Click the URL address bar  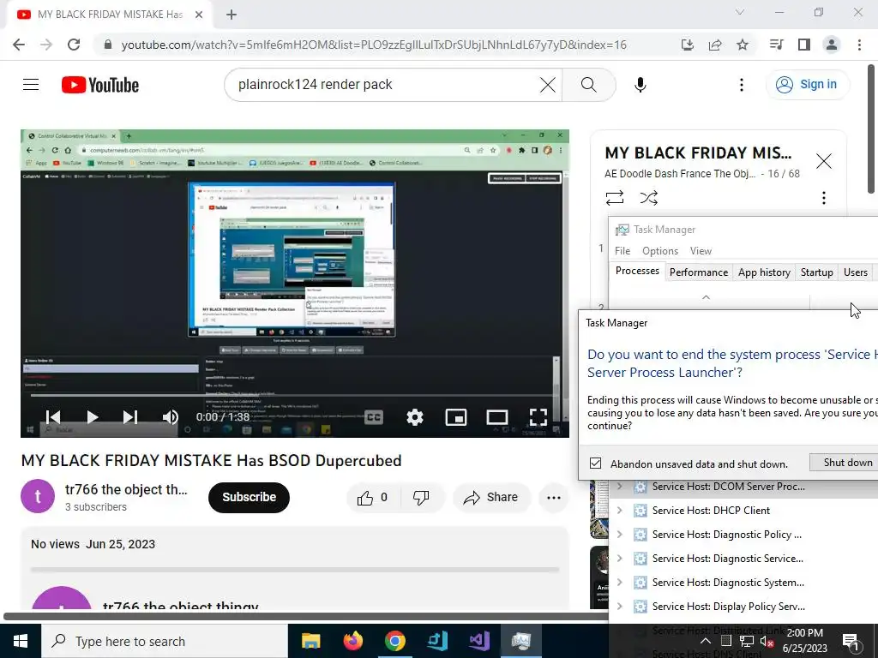click(x=374, y=45)
